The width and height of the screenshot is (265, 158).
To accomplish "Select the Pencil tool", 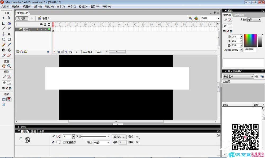I will 3,45.
